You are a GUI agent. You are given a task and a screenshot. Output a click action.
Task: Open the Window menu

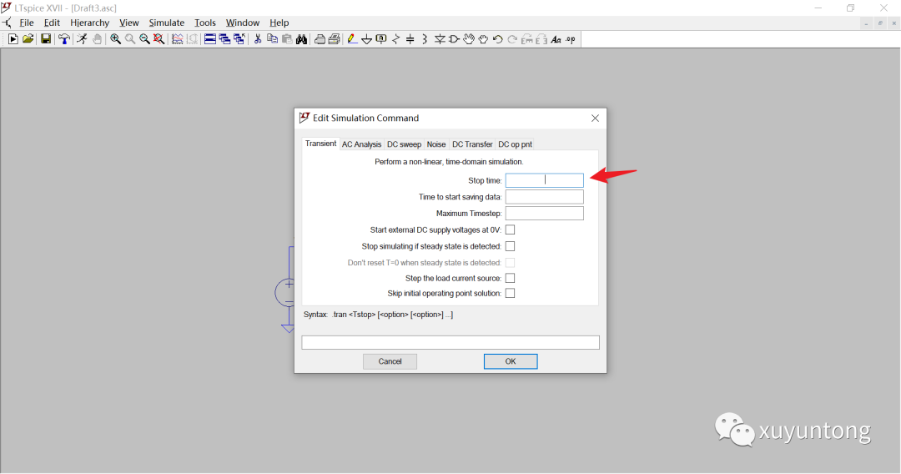coord(243,23)
